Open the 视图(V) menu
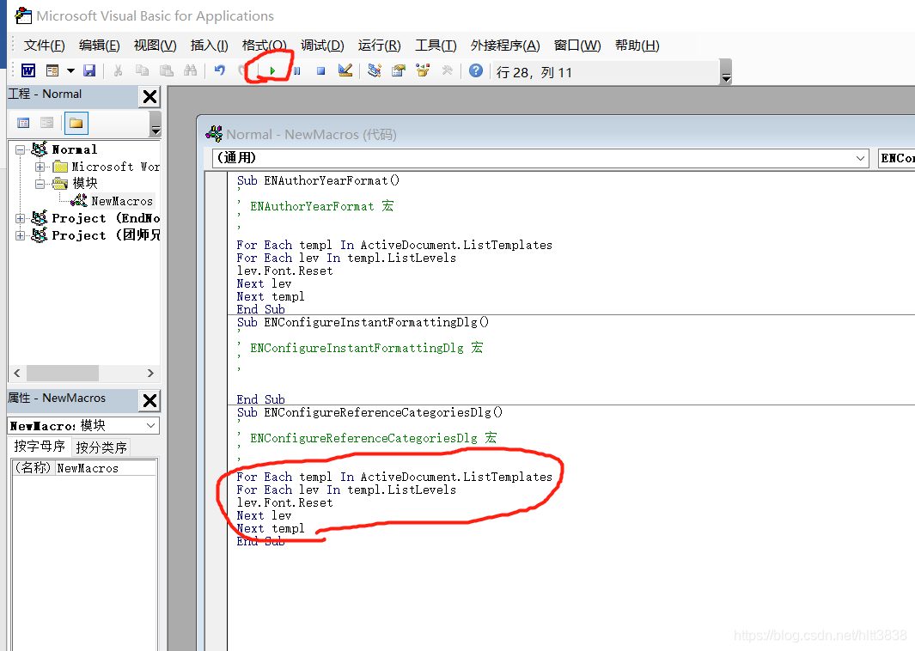 point(155,46)
